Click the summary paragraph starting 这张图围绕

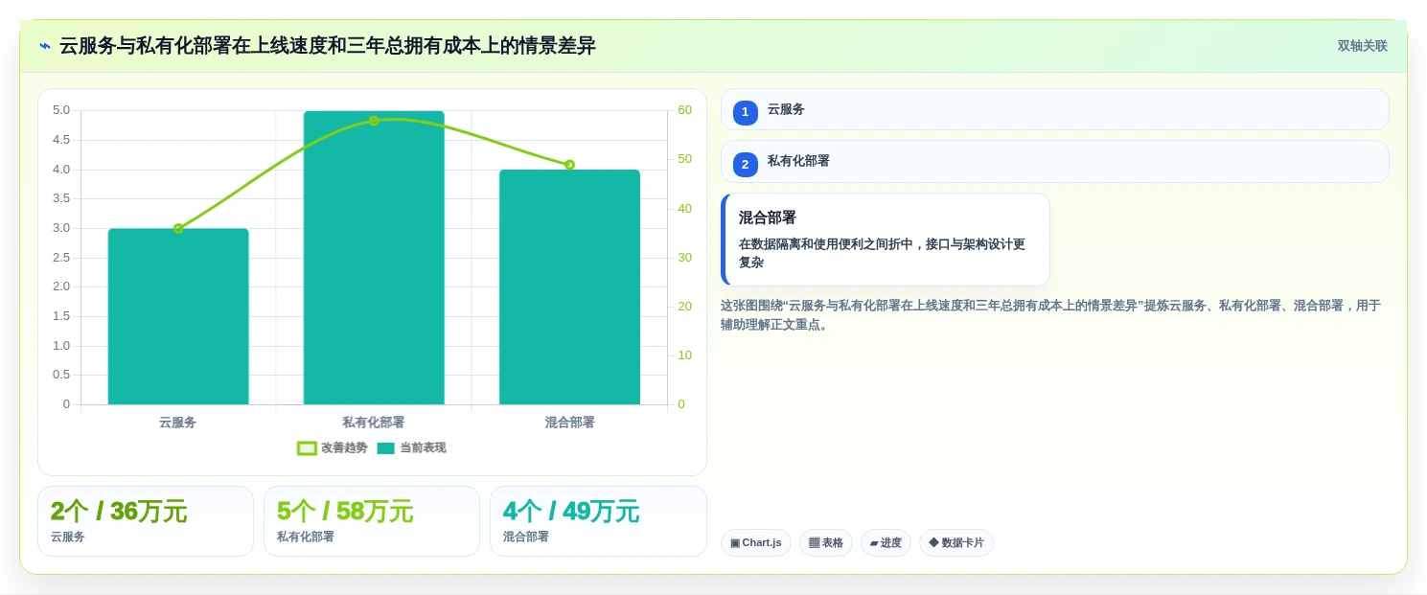(x=1051, y=315)
